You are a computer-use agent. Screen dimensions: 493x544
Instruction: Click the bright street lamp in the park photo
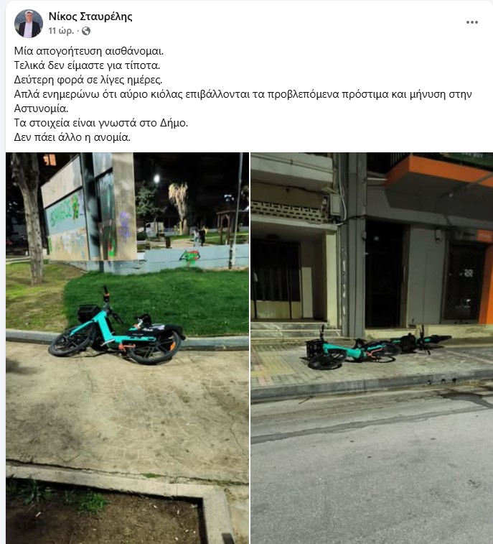point(156,179)
